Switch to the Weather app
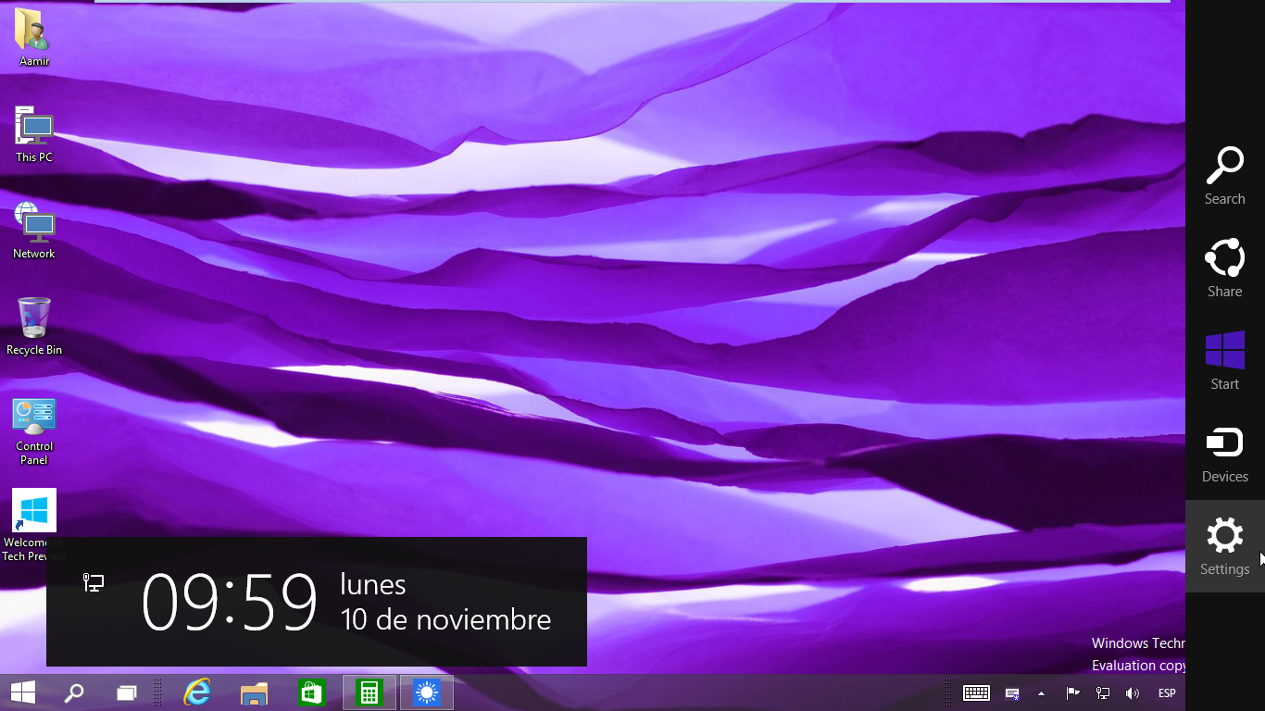The image size is (1265, 711). coord(426,692)
